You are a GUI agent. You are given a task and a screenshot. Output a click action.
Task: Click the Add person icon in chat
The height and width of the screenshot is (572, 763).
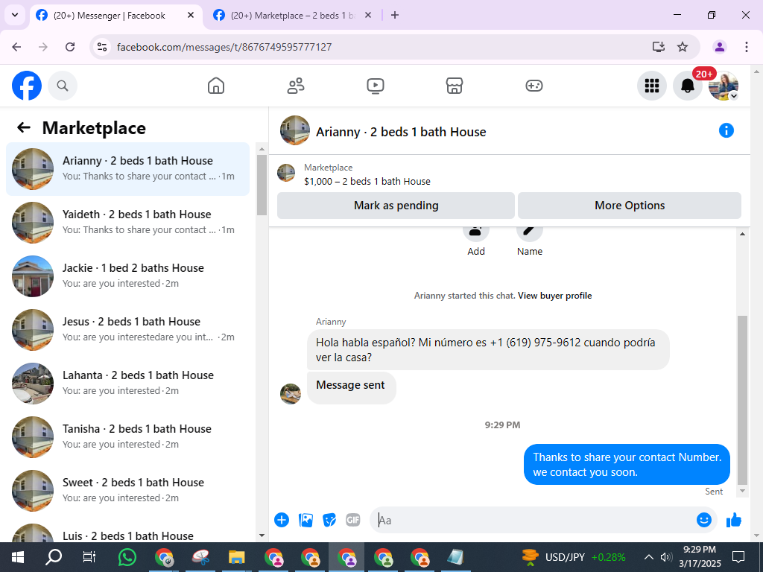click(x=476, y=232)
